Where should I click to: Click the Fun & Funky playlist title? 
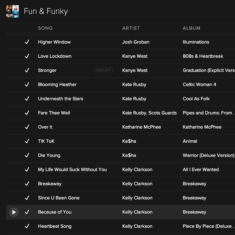46,11
